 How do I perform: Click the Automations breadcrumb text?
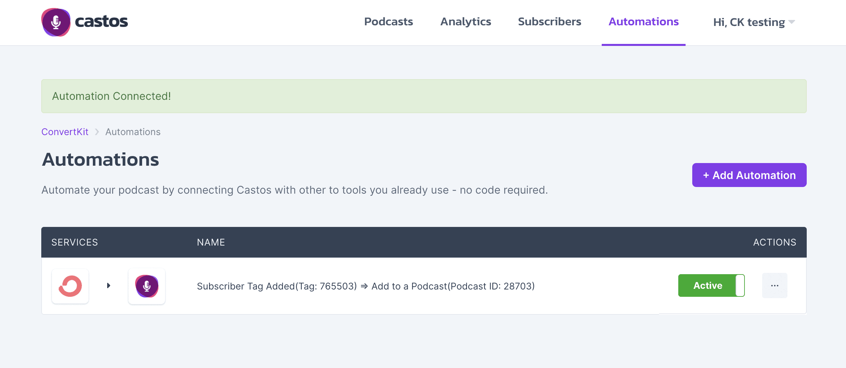(x=133, y=132)
